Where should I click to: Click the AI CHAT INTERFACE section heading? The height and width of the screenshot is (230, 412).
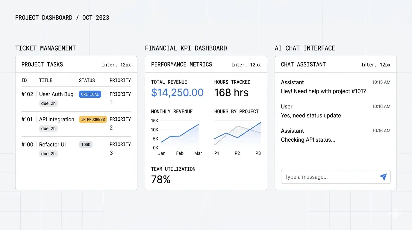[x=305, y=48]
